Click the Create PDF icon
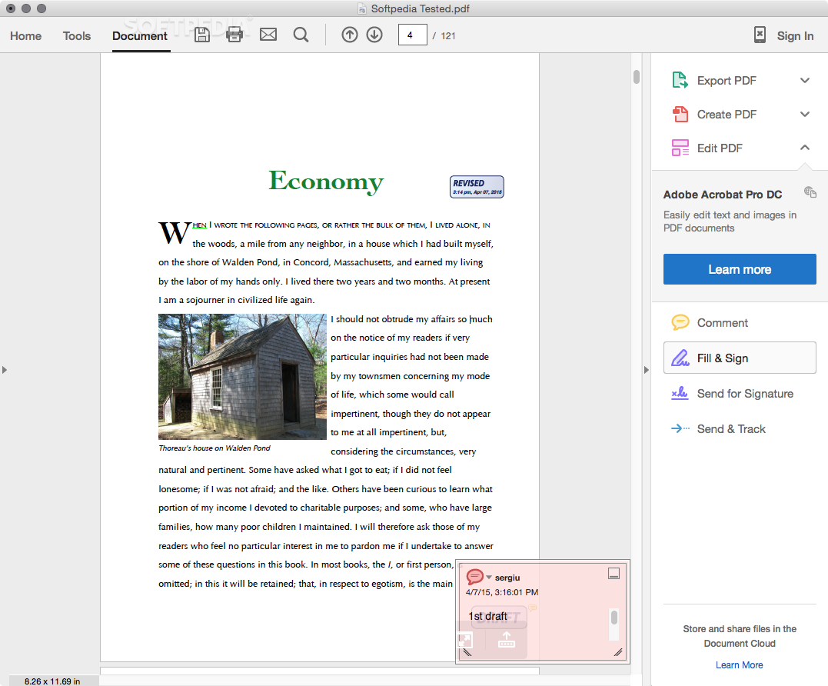 tap(680, 114)
